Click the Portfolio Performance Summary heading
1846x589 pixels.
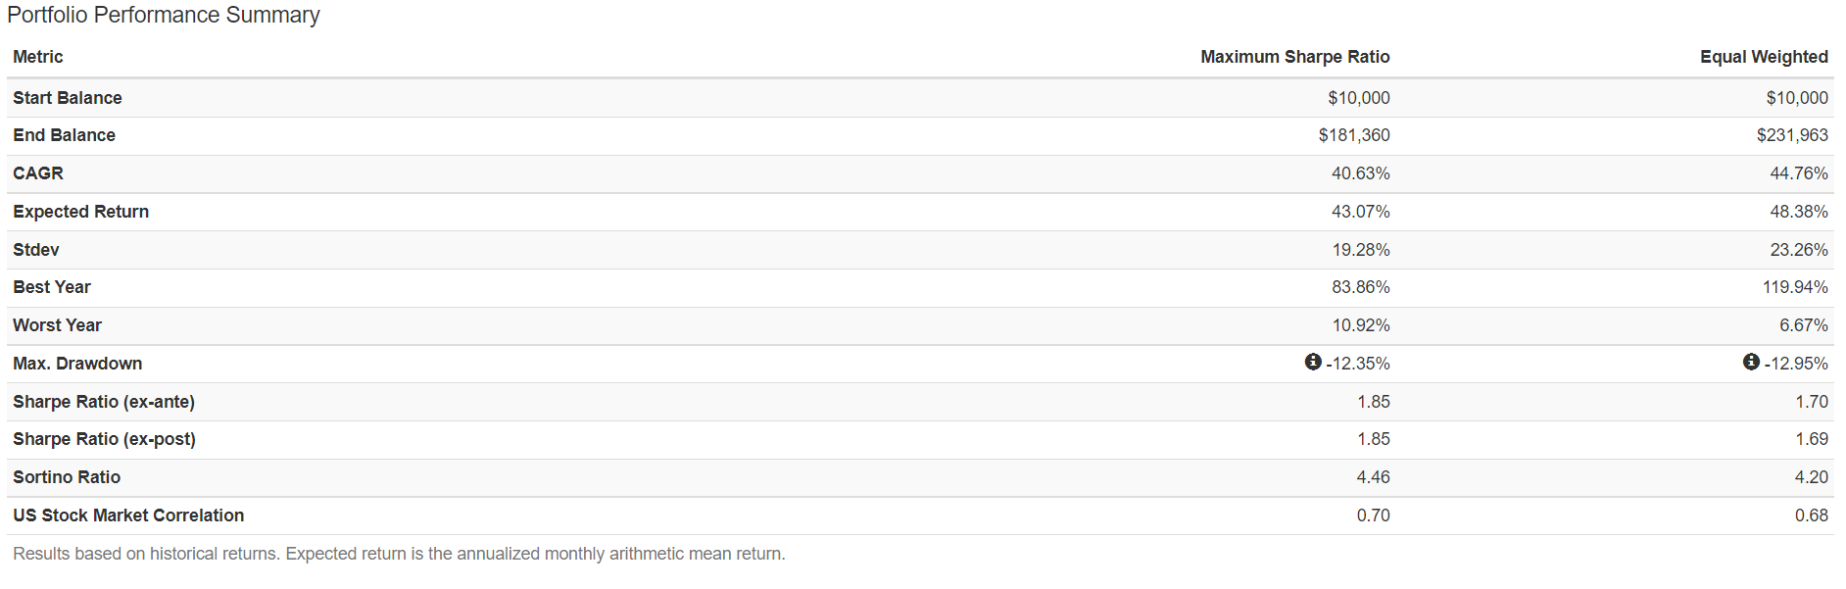[x=164, y=16]
